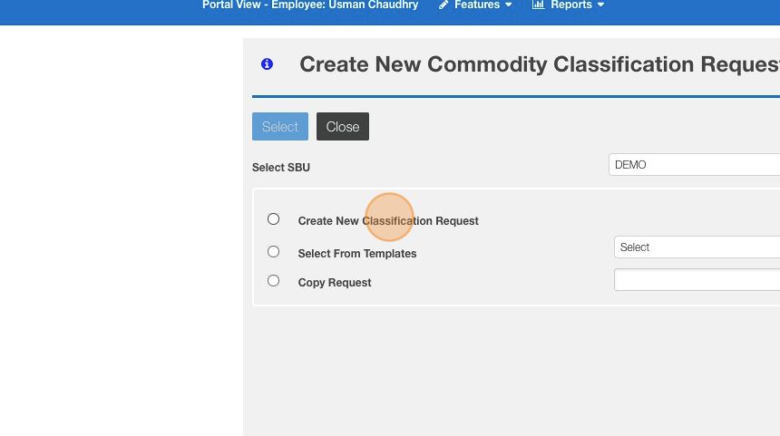Image resolution: width=780 pixels, height=436 pixels.
Task: Click the Create New Commodity Classification heading
Action: [x=539, y=65]
